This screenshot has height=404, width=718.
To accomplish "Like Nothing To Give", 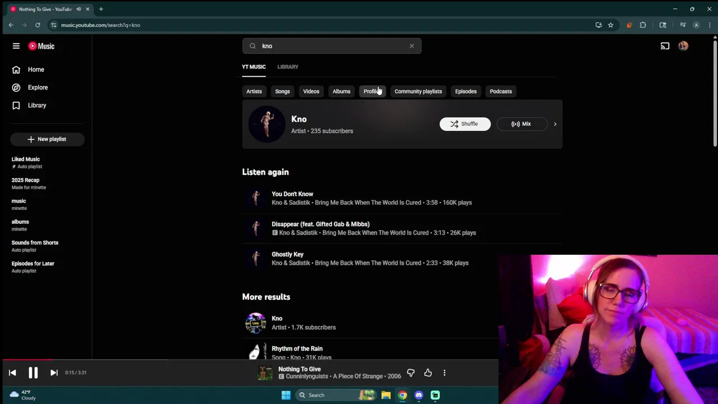I will (x=428, y=373).
